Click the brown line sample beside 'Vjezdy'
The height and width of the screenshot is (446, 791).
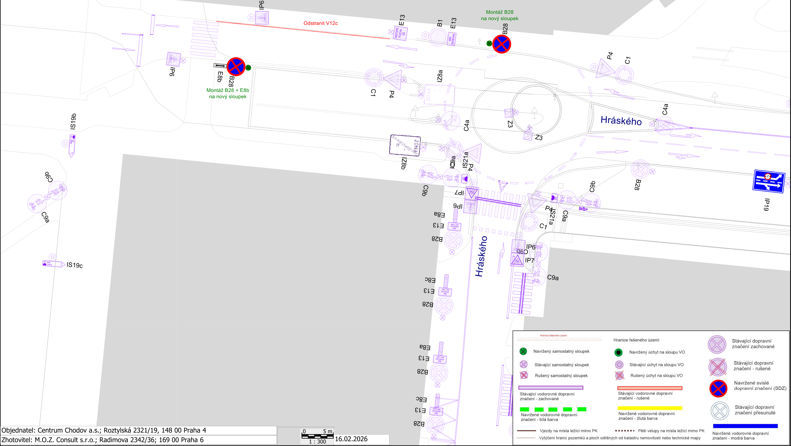[526, 431]
